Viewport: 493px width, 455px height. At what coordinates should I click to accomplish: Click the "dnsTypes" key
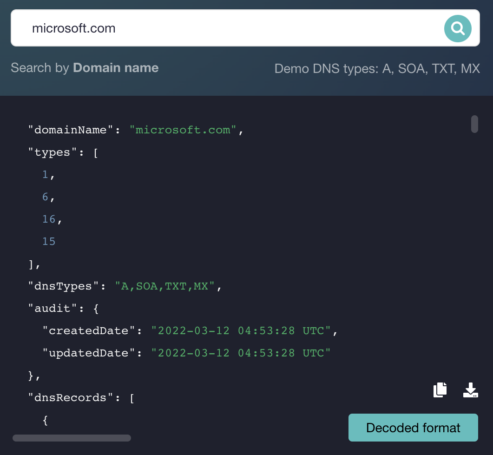click(x=63, y=286)
